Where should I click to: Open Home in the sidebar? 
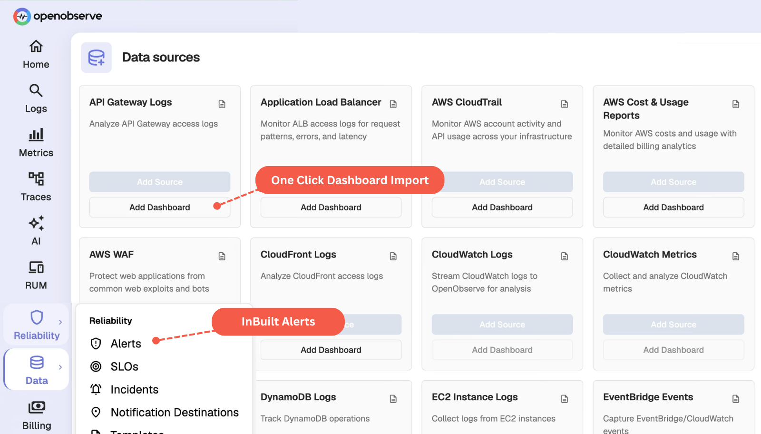pos(36,55)
